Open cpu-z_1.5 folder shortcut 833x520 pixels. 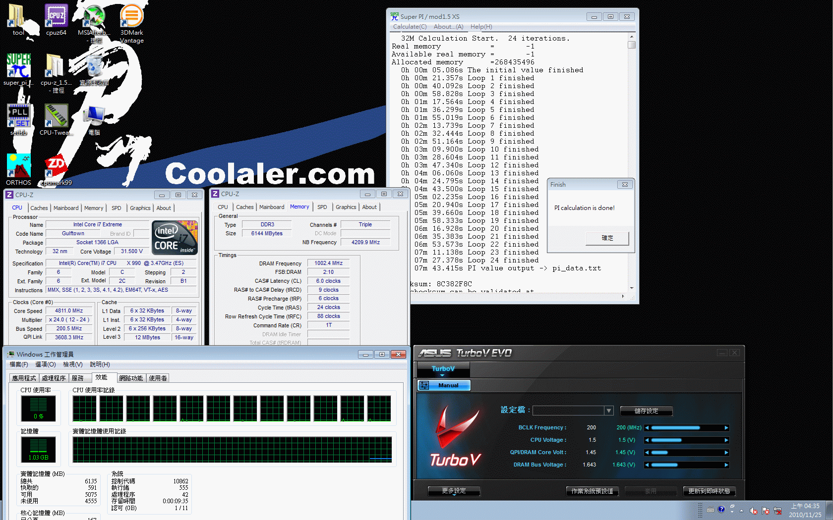56,73
